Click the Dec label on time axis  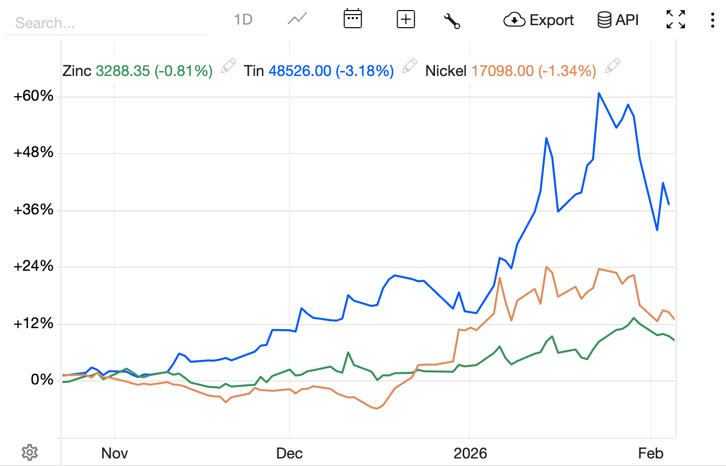tap(289, 453)
